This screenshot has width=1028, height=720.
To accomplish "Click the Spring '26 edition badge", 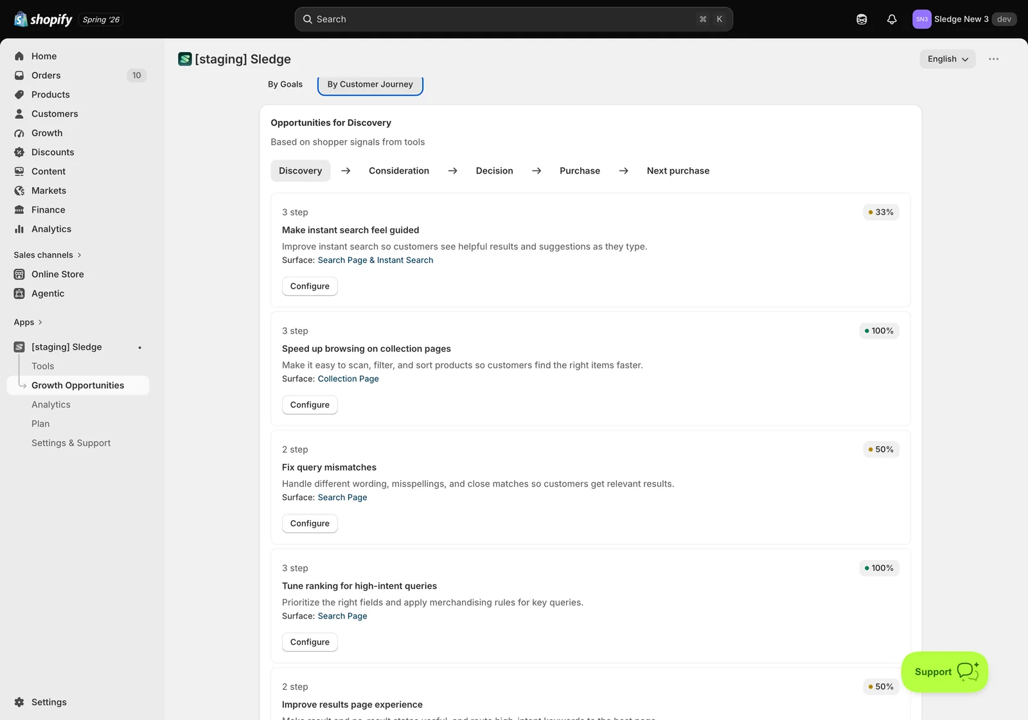I will click(x=101, y=19).
